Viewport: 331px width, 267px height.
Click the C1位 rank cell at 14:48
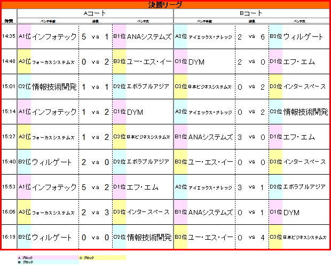(180, 61)
